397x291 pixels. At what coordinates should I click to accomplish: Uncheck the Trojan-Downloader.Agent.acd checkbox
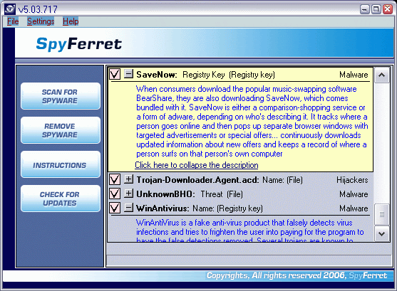[x=115, y=179]
